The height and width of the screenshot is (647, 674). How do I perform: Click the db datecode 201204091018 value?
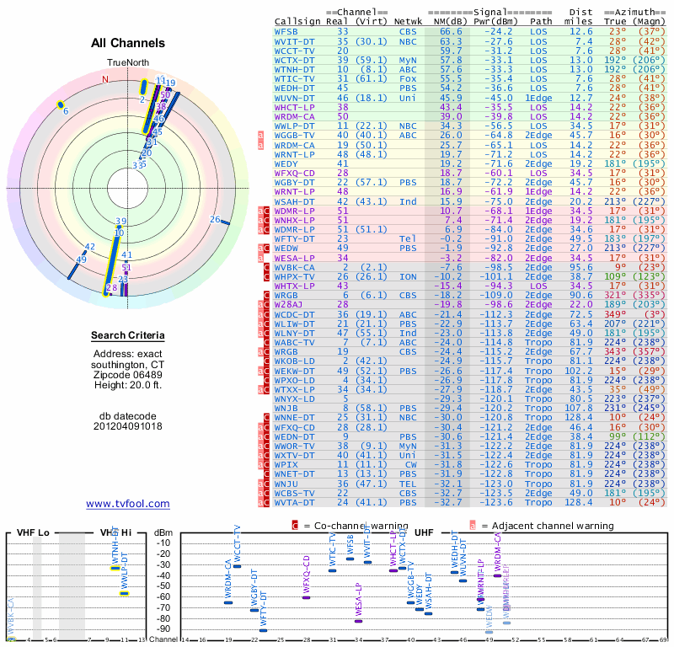click(x=128, y=426)
